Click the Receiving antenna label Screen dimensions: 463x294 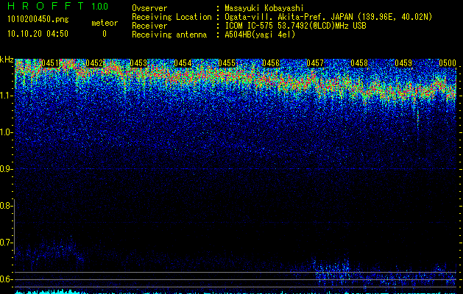pos(169,35)
